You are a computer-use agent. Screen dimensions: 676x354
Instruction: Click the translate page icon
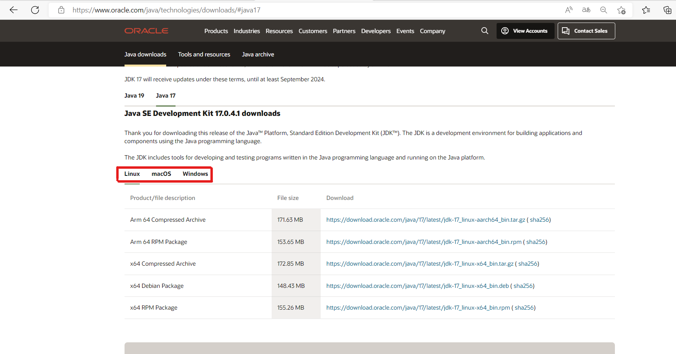(x=586, y=10)
